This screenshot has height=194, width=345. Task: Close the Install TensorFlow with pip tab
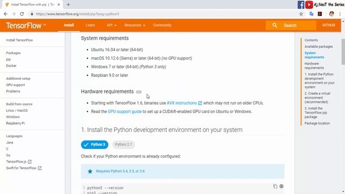(x=59, y=4)
